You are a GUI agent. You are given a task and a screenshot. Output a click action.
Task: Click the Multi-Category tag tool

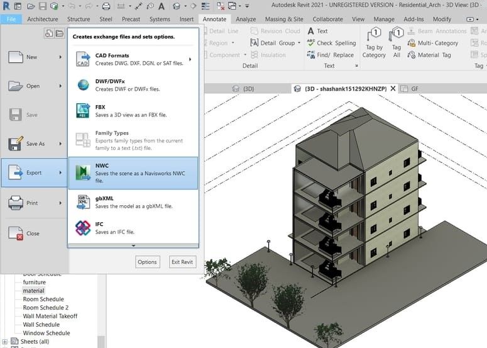coord(433,43)
